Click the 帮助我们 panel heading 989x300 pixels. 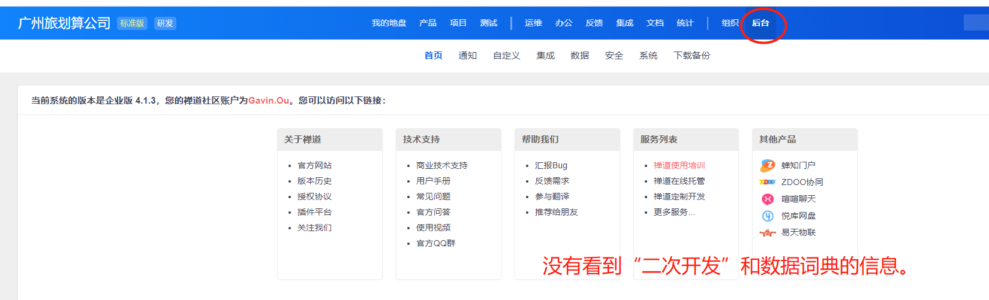click(x=540, y=140)
